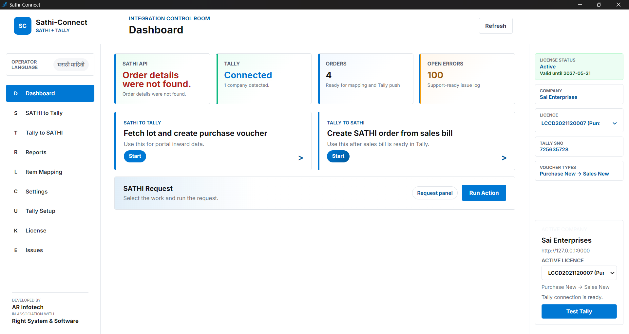Open the OPEN ERRORS 100 card

coord(467,79)
